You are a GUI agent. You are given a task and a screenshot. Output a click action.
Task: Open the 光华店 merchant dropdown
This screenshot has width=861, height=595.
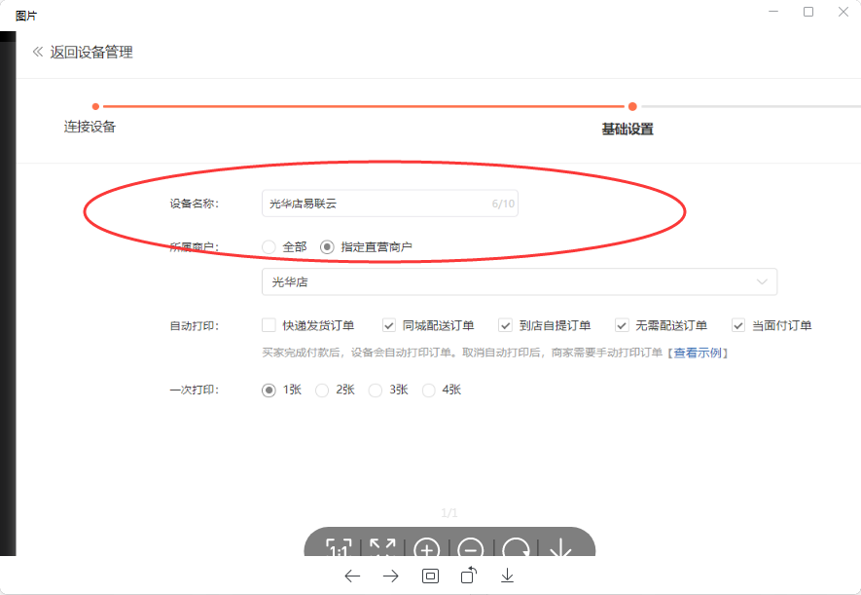click(x=519, y=281)
